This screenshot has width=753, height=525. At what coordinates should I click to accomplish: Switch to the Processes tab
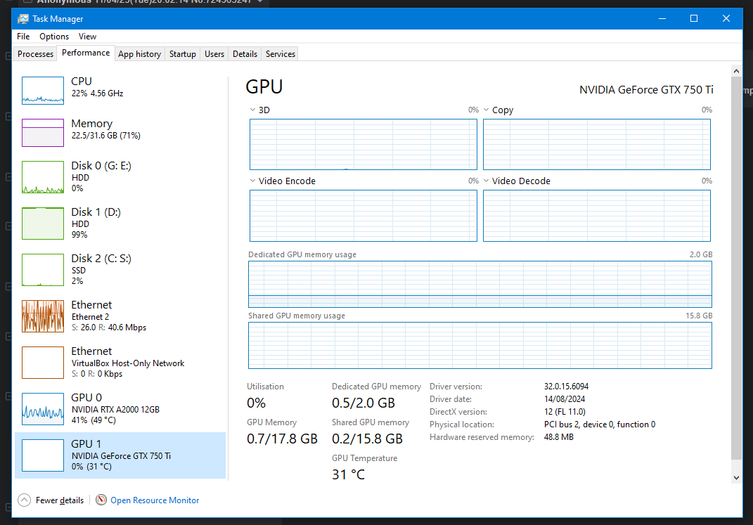(36, 53)
